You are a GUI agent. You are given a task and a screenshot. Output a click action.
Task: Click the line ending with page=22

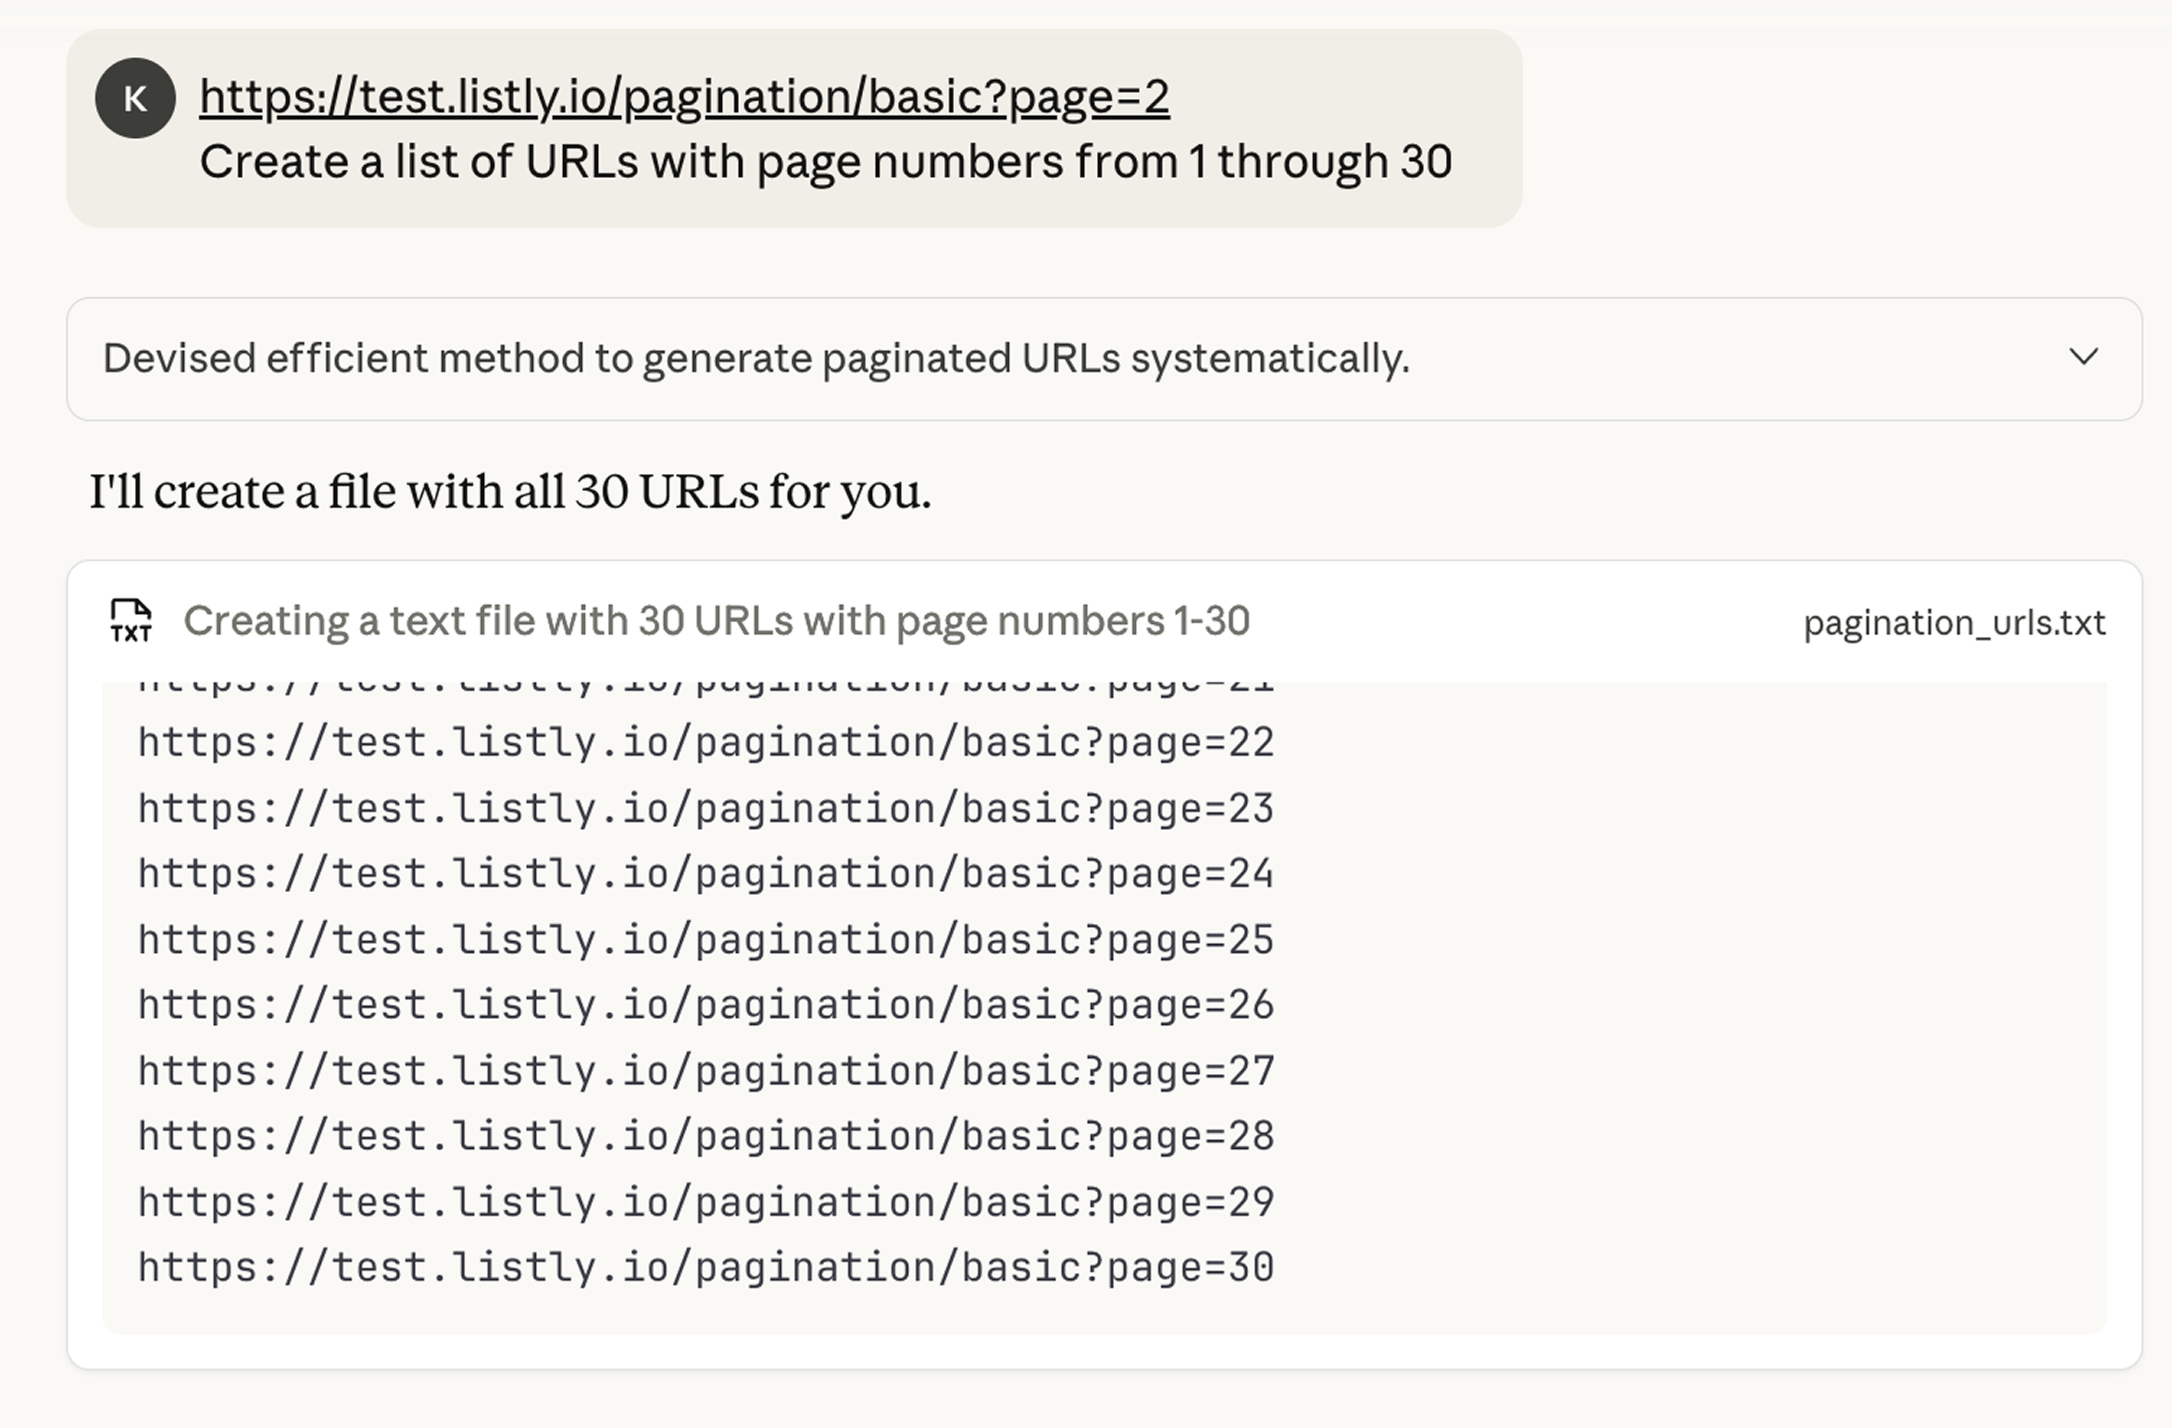pyautogui.click(x=705, y=743)
